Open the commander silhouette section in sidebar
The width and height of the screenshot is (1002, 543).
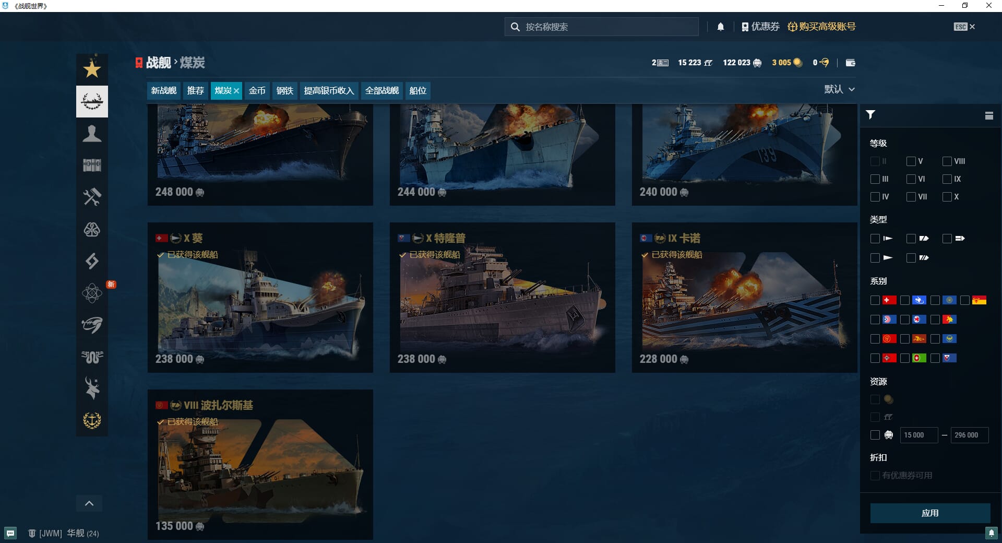(x=92, y=134)
